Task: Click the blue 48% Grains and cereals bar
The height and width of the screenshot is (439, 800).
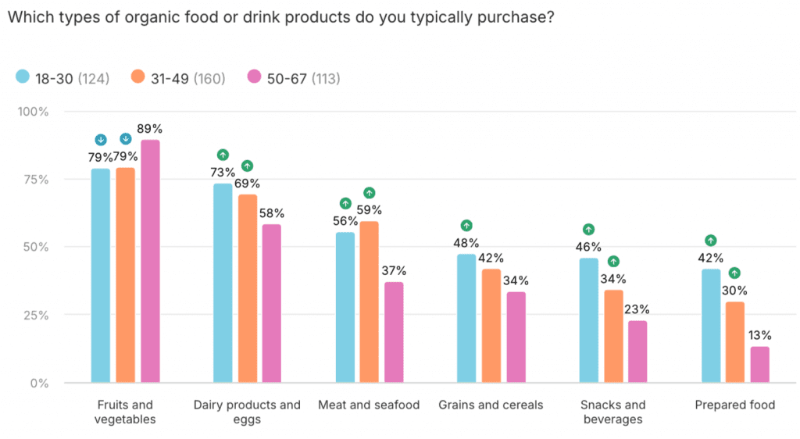Action: (466, 318)
